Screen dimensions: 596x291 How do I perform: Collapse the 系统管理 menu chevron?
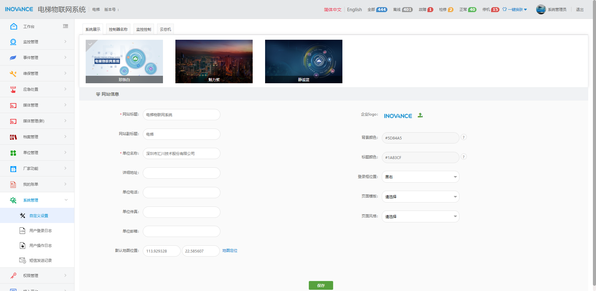pos(66,200)
